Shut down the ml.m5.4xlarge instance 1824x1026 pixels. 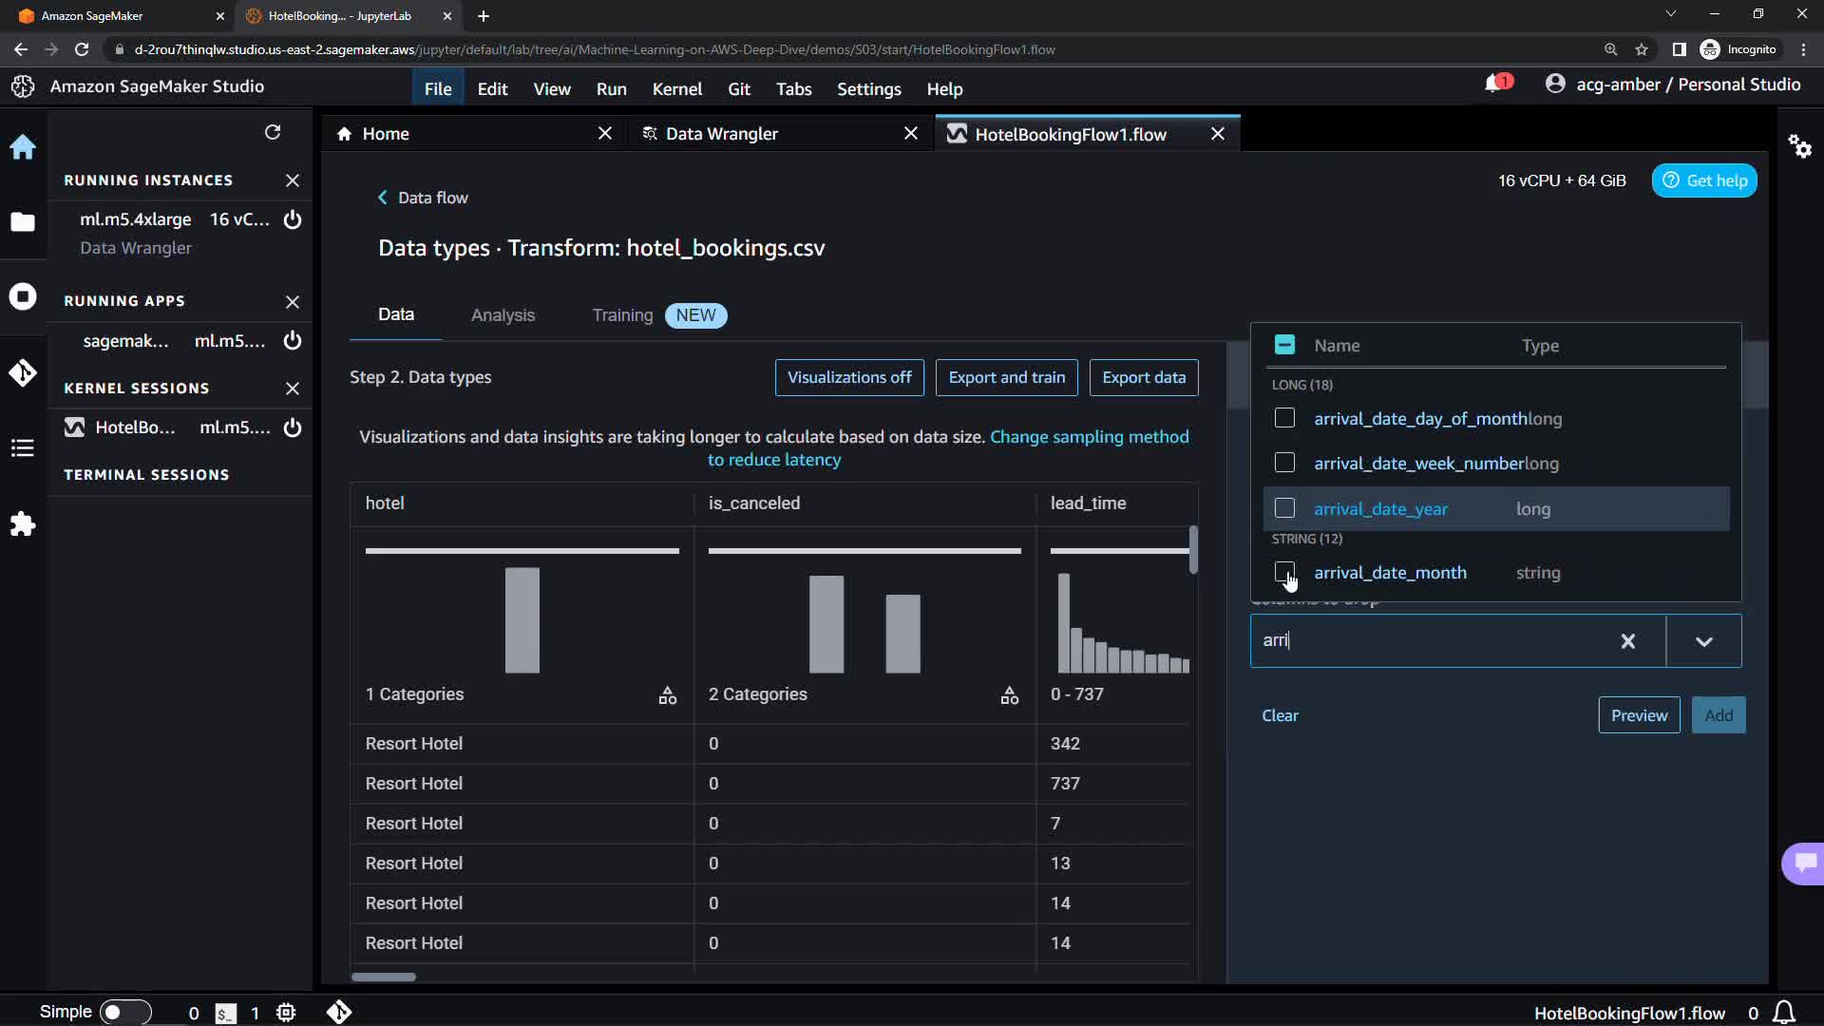[x=293, y=219]
